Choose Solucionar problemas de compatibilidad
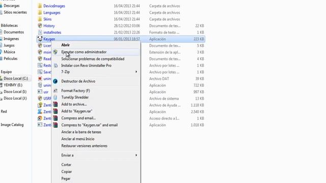Screen dimensions: 326x183 click(x=93, y=59)
